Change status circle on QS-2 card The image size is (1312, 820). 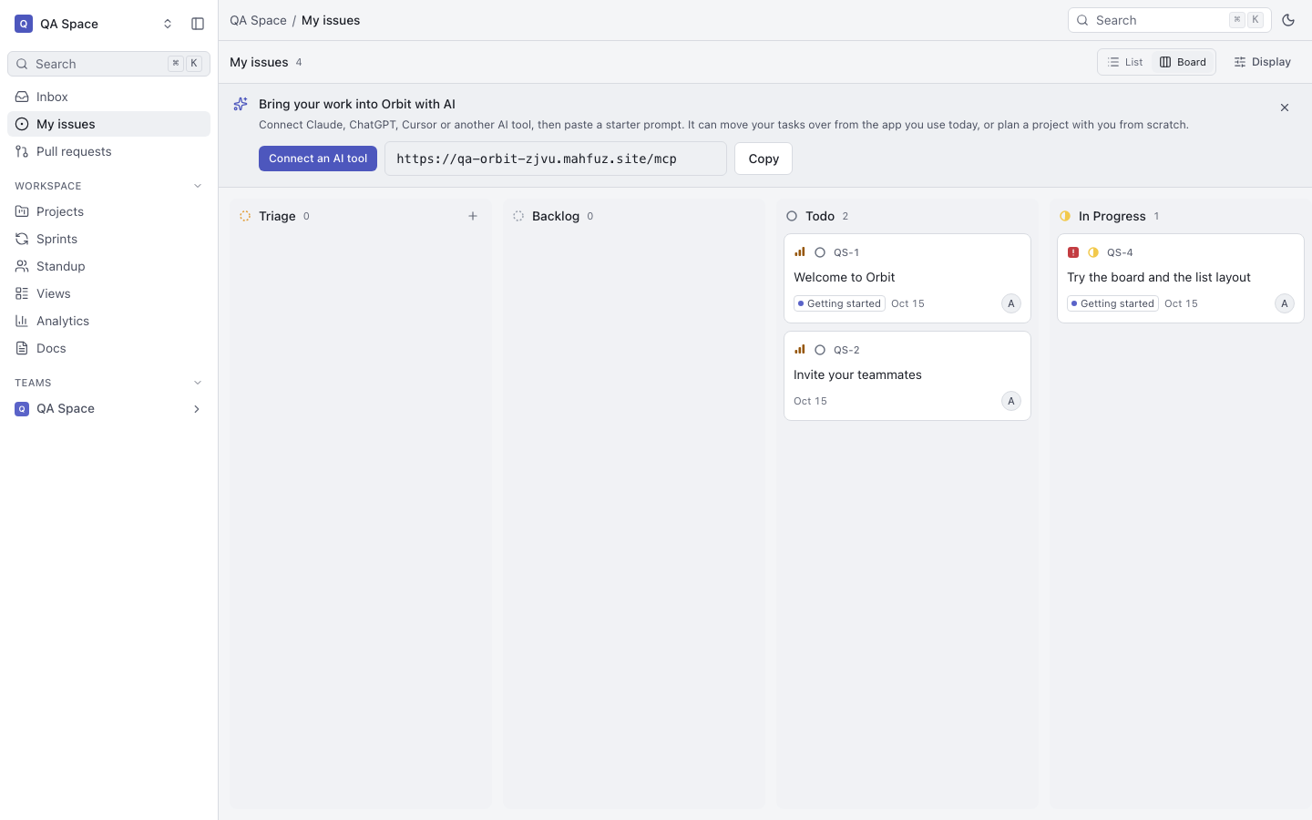820,350
